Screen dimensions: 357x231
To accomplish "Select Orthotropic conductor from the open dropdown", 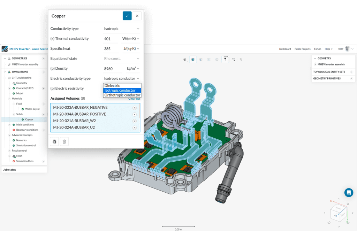I will pyautogui.click(x=122, y=95).
